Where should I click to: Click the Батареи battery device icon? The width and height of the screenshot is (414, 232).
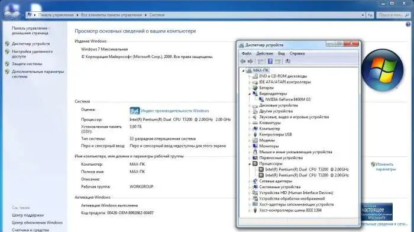255,88
